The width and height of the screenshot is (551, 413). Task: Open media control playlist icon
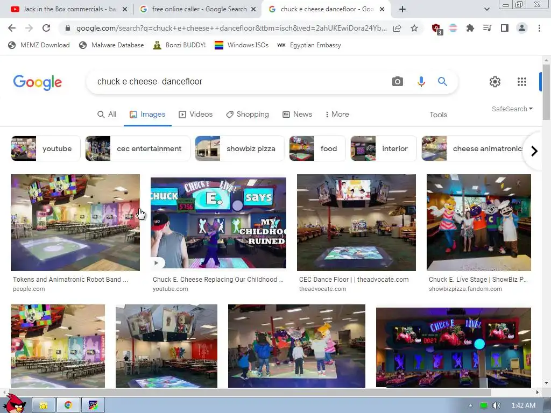coord(487,28)
